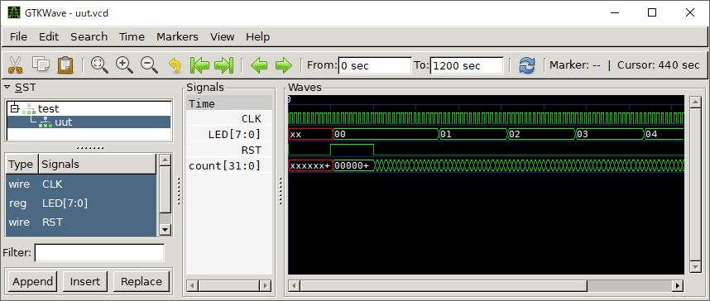
Task: Maximize the GTKWave window
Action: 652,12
